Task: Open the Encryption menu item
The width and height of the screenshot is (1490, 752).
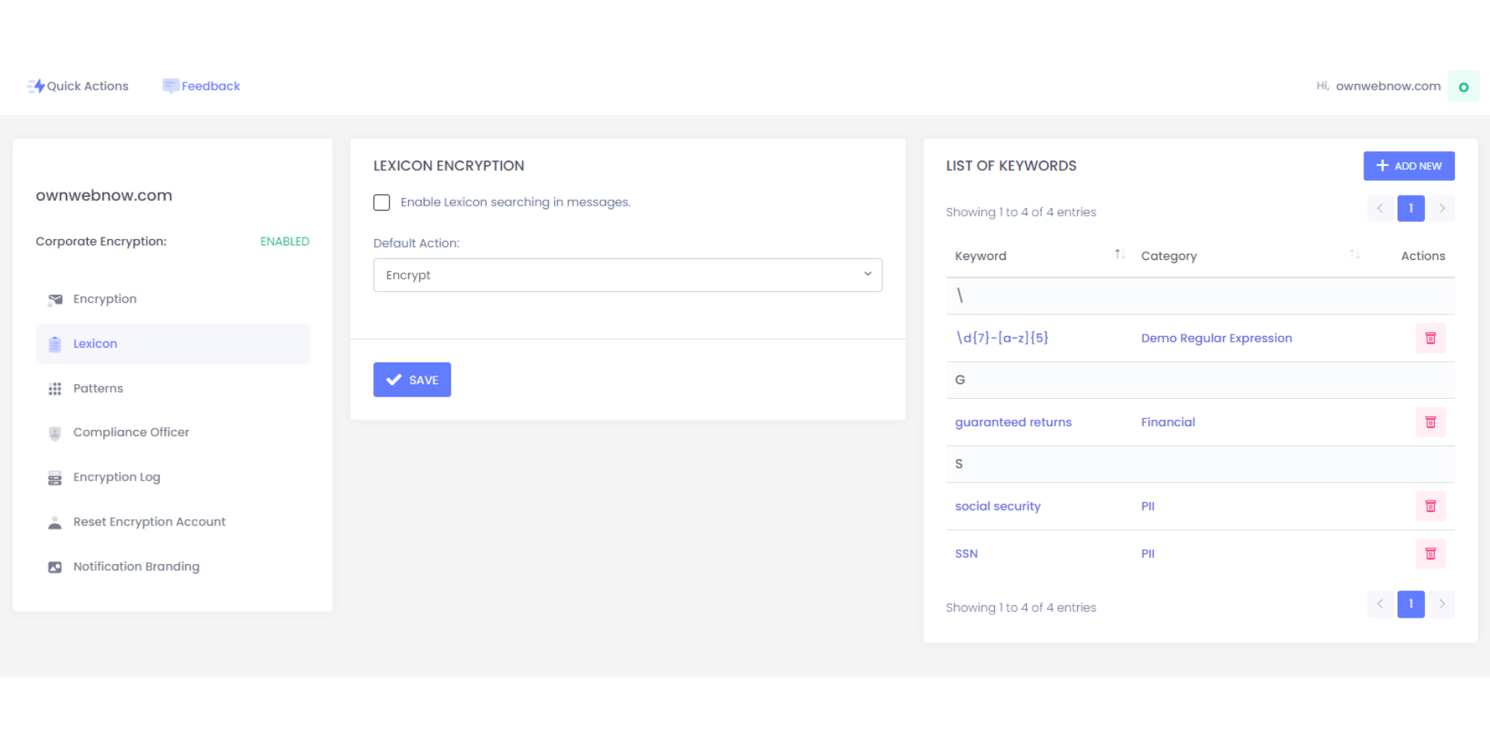Action: coord(105,300)
